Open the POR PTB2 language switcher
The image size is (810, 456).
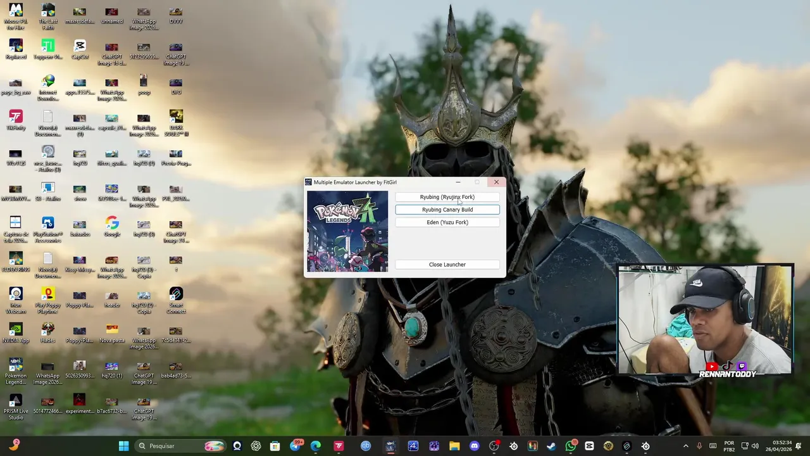[x=729, y=446]
